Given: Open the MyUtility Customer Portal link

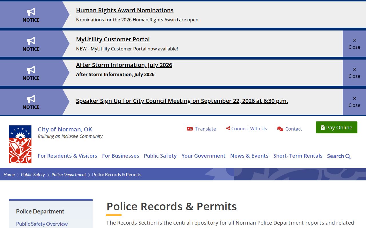Looking at the screenshot, I should tap(113, 39).
